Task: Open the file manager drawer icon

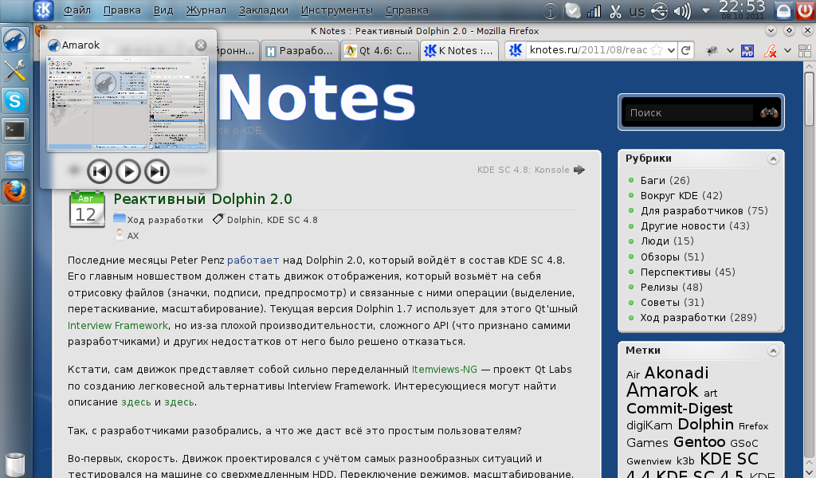Action: click(x=14, y=161)
